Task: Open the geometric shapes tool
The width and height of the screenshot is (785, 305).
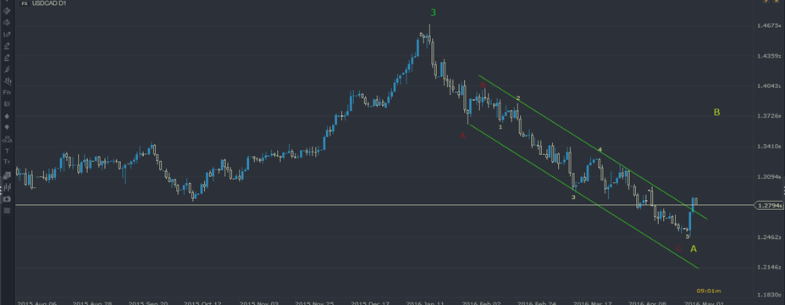Action: point(7,139)
